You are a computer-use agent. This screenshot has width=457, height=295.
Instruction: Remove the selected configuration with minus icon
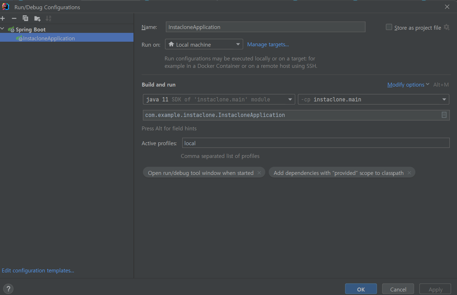pos(14,18)
